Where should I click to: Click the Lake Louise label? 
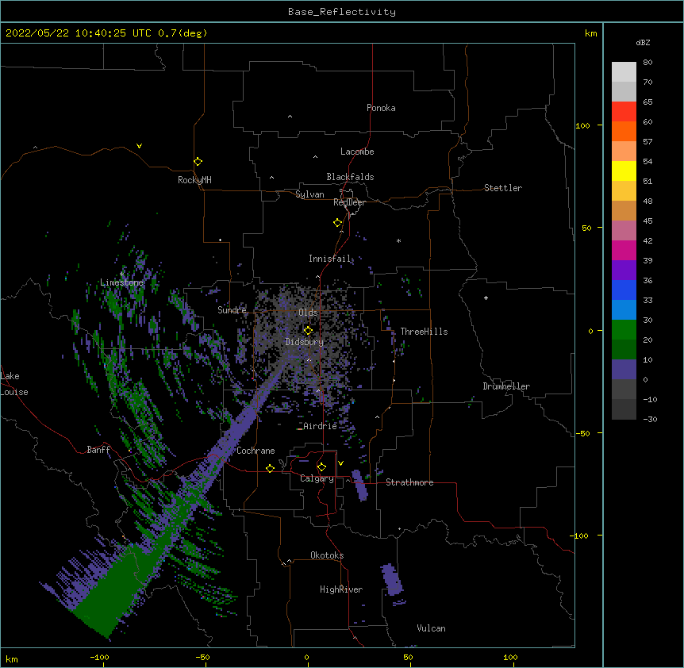(x=14, y=384)
